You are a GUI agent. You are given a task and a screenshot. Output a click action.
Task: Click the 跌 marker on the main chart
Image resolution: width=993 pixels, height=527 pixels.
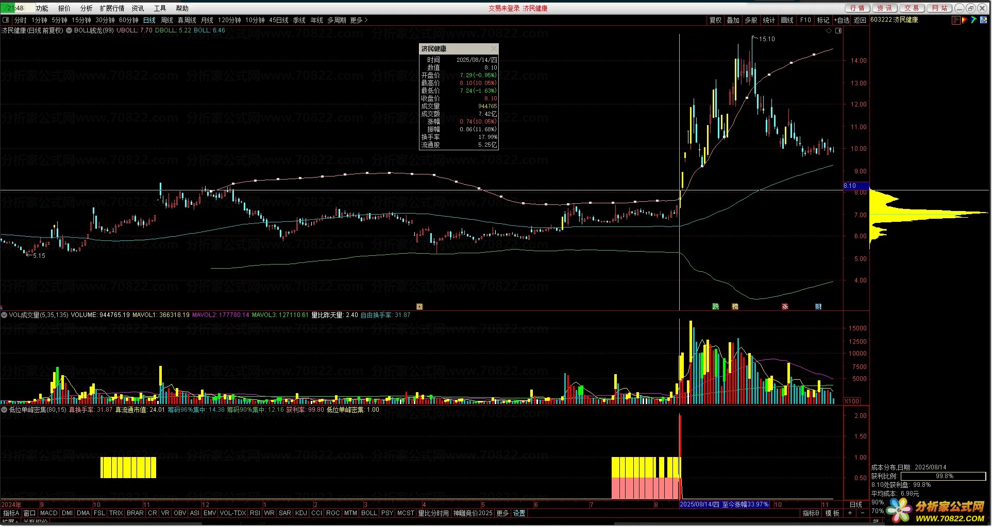click(716, 307)
